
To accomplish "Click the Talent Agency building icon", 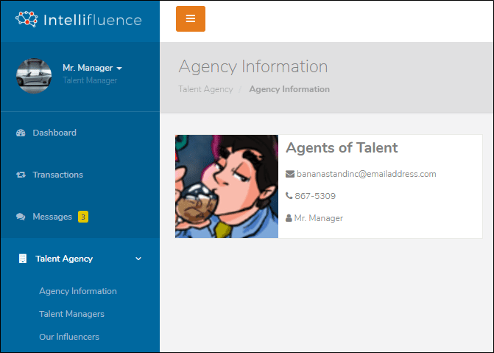I will point(23,259).
